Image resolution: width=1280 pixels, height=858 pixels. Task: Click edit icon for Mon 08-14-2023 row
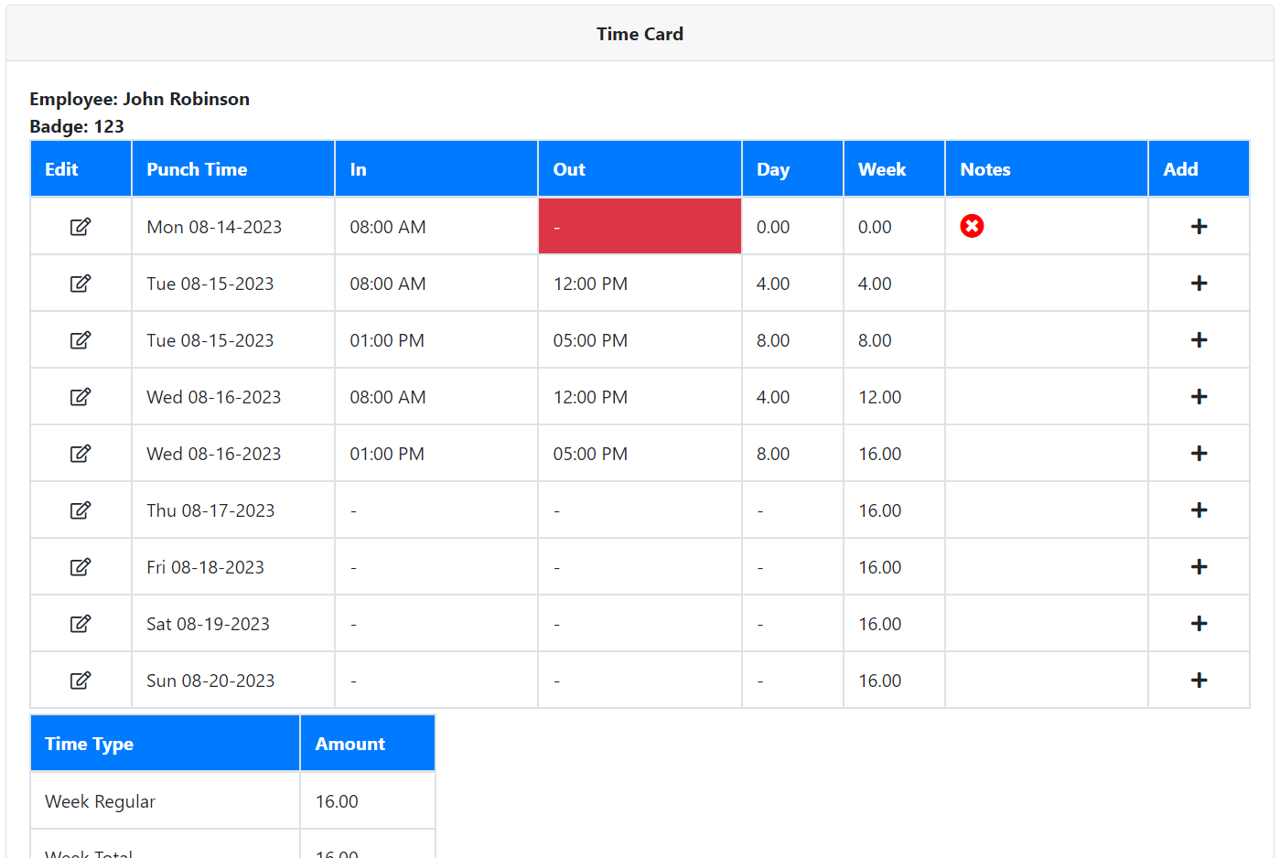point(81,227)
